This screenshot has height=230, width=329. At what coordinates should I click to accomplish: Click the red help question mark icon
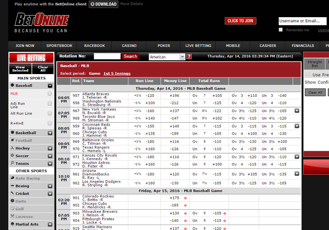[x=189, y=56]
